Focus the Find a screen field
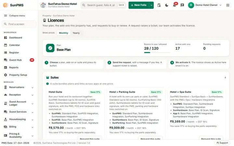 tap(19, 24)
